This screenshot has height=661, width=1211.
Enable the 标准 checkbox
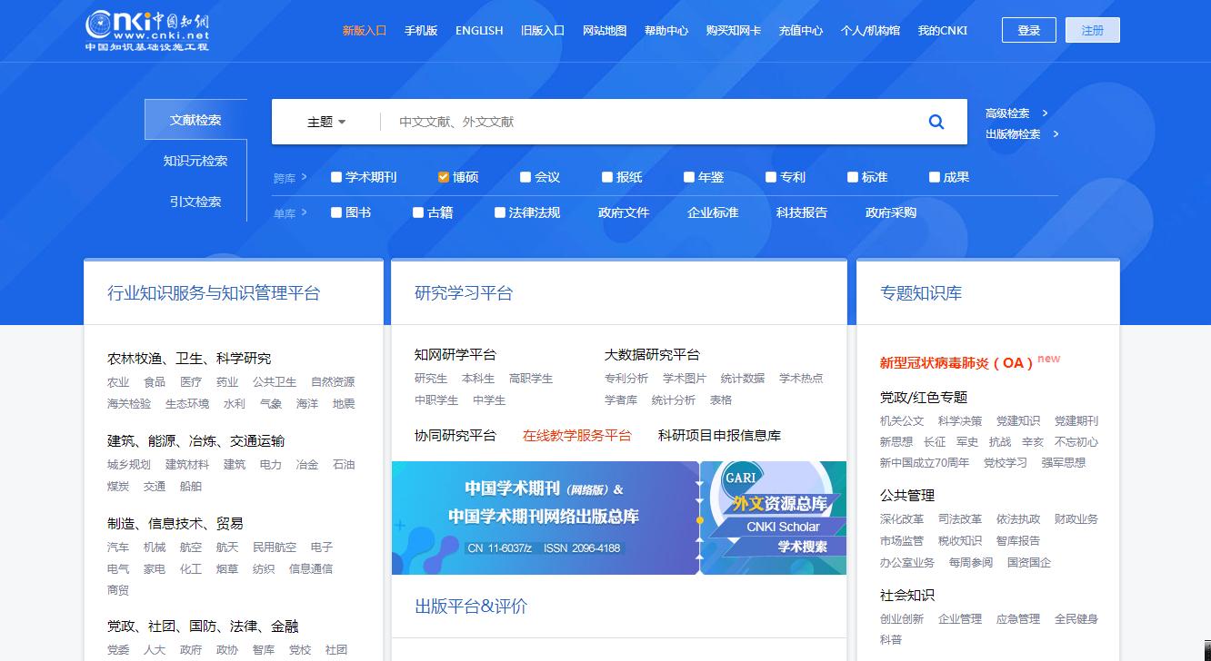click(853, 177)
